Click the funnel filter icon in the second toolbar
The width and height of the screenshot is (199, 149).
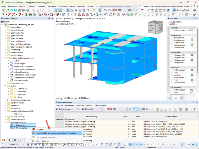tap(105, 14)
